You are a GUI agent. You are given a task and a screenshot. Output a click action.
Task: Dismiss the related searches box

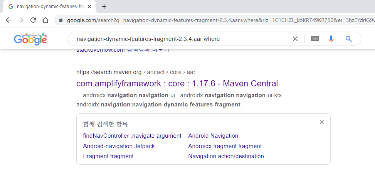[x=322, y=122]
